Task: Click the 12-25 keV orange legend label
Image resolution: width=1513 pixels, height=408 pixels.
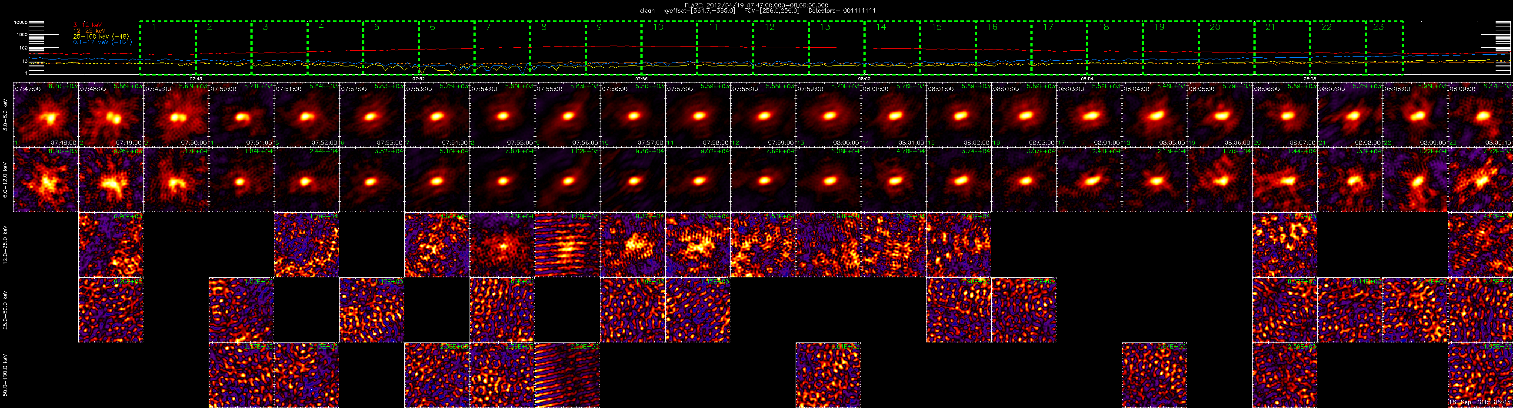Action: tap(89, 30)
